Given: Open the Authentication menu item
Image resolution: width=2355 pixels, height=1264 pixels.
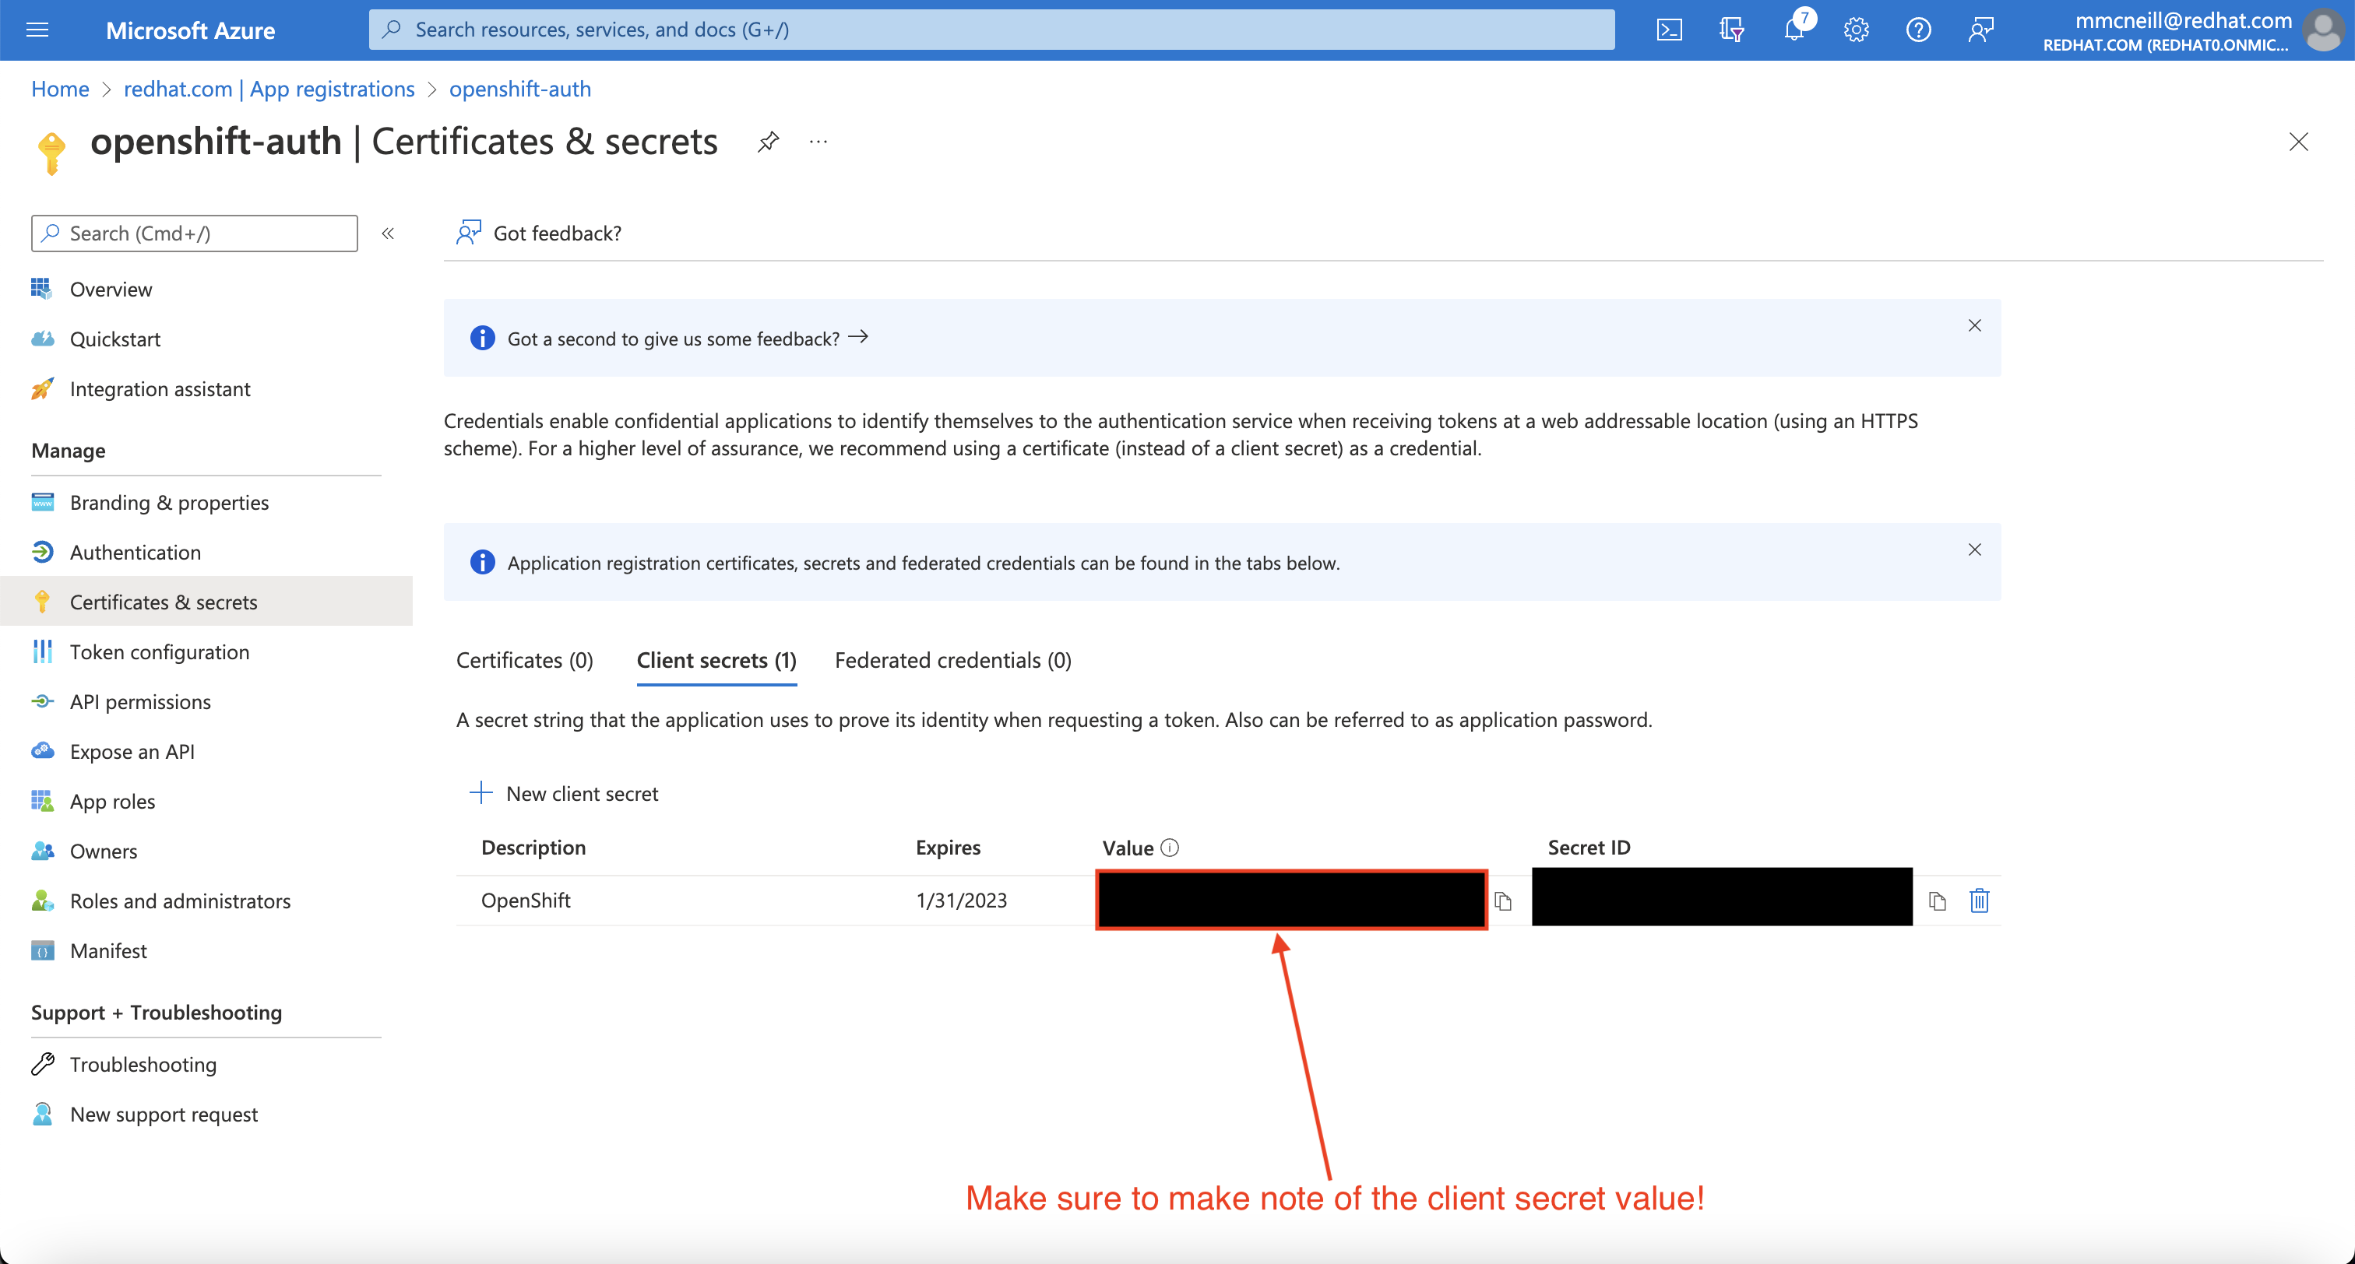Looking at the screenshot, I should point(134,551).
